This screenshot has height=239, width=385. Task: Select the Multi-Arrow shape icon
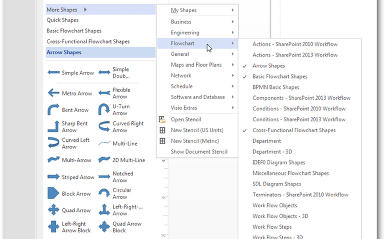pos(54,160)
